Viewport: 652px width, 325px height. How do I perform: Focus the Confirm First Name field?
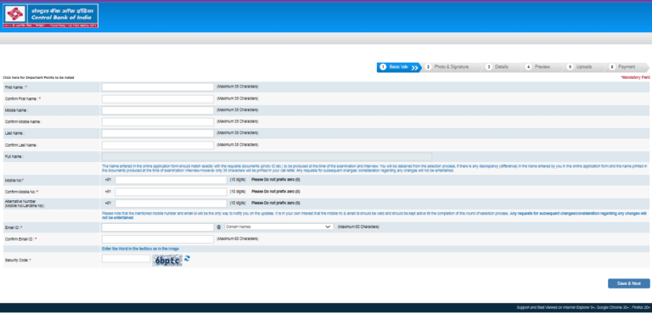point(158,99)
